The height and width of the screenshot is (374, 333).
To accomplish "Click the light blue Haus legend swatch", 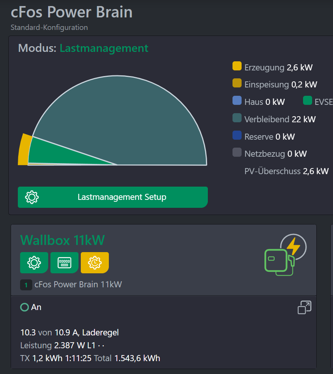I will pyautogui.click(x=237, y=100).
